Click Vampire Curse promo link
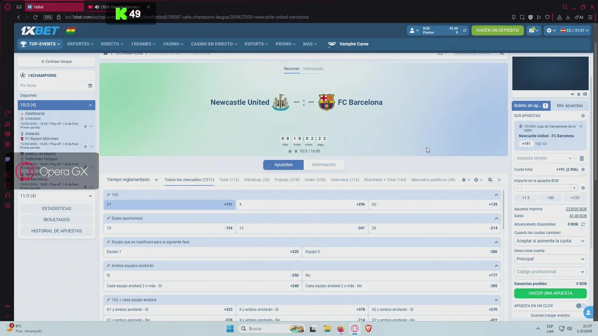 [348, 44]
